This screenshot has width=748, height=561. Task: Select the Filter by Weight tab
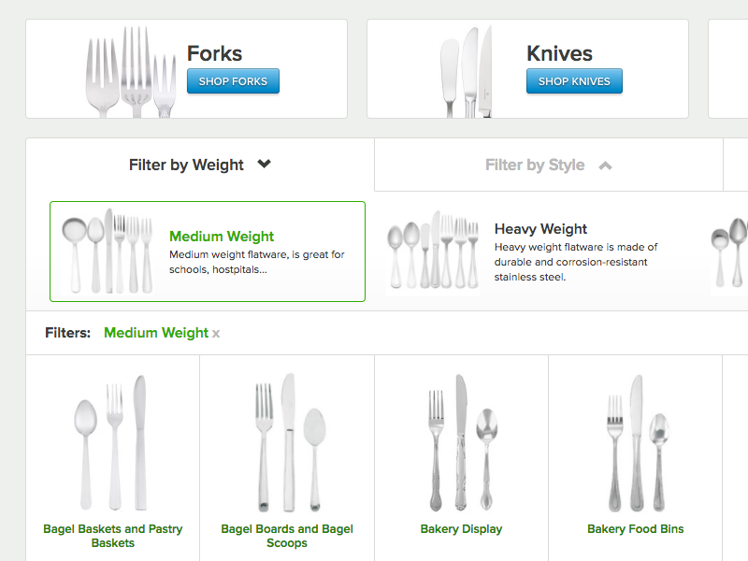click(187, 165)
